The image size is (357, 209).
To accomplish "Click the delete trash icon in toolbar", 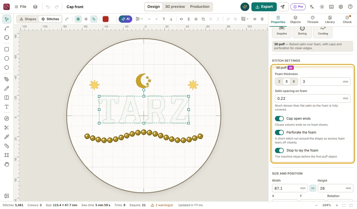I will [262, 19].
